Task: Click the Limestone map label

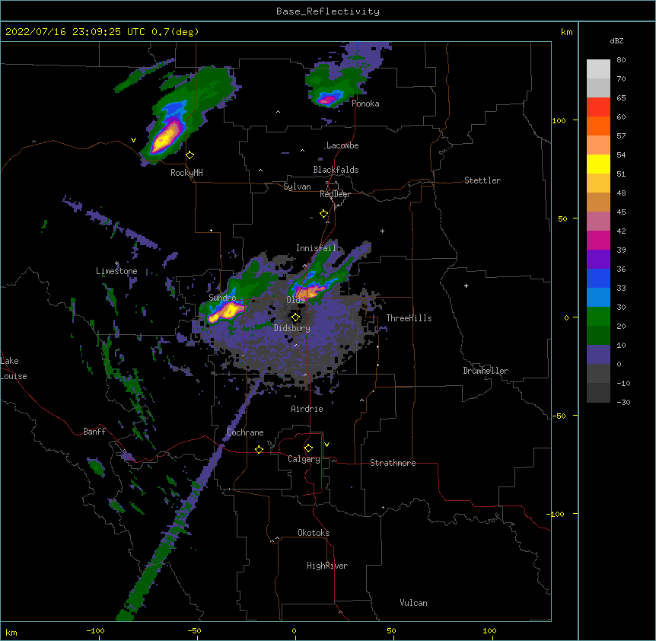Action: pyautogui.click(x=116, y=271)
